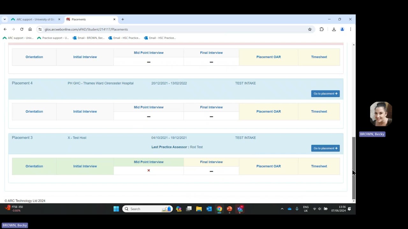Open Initial Interview for Placement 4
Image resolution: width=408 pixels, height=229 pixels.
pyautogui.click(x=85, y=112)
